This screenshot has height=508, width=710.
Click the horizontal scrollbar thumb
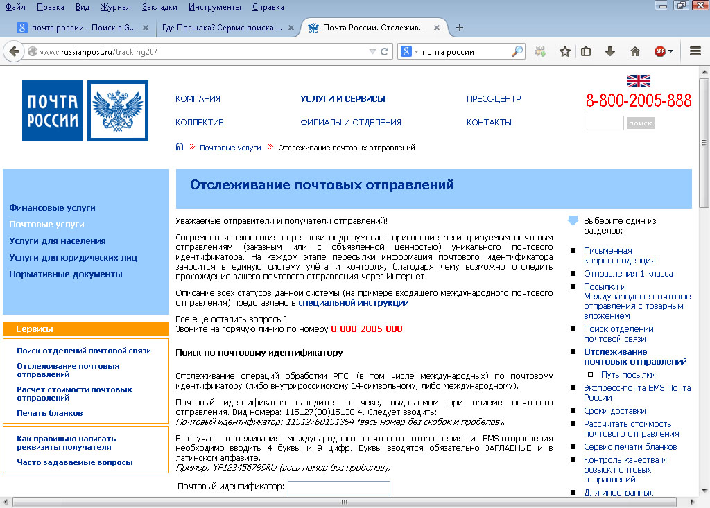(344, 502)
